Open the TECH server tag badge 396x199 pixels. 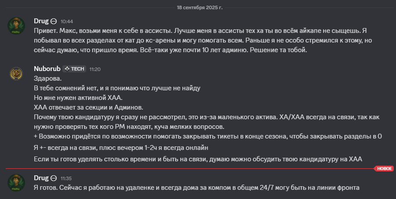point(74,69)
